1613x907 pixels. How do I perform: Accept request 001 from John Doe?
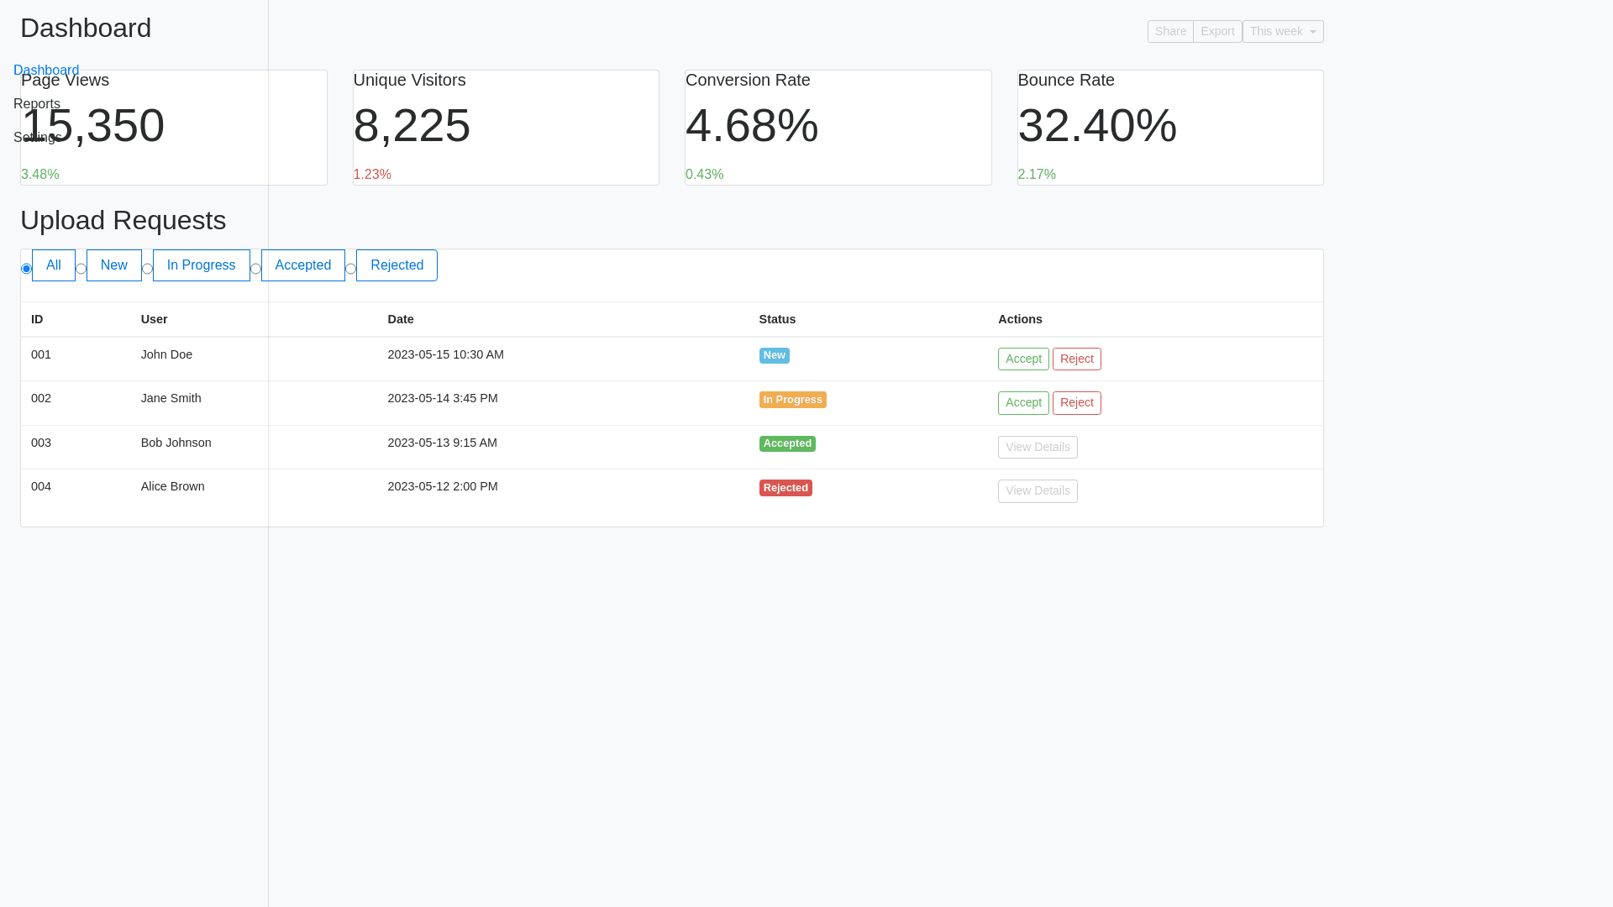pyautogui.click(x=1023, y=359)
